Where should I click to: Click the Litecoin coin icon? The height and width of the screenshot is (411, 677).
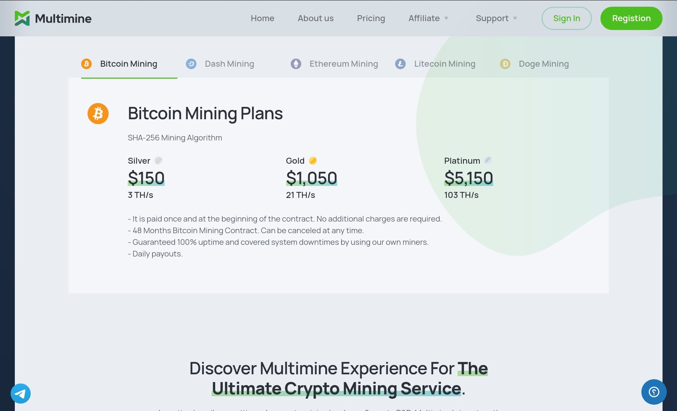pos(400,64)
